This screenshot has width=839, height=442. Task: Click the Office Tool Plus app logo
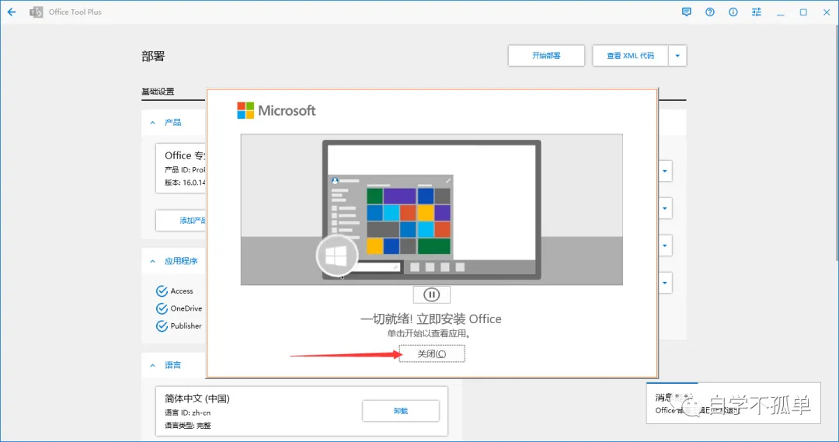click(37, 12)
